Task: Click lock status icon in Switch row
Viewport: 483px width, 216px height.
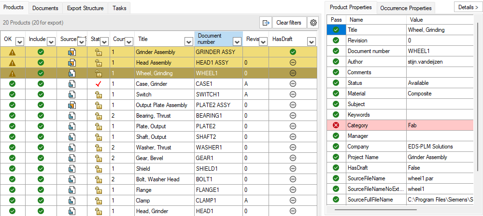Action: pyautogui.click(x=98, y=94)
